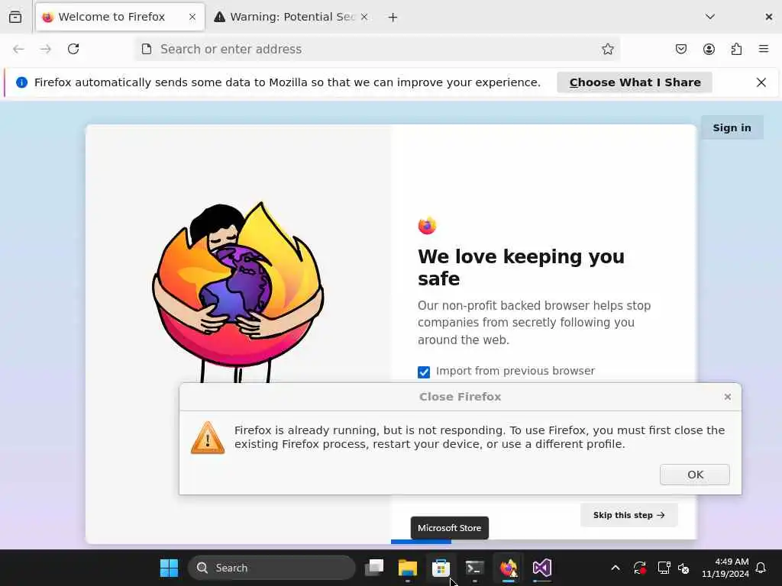
Task: Open Terminal from taskbar
Action: [474, 568]
